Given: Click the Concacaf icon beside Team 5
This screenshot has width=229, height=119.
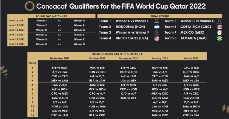Looking at the screenshot, I should 219,21.
